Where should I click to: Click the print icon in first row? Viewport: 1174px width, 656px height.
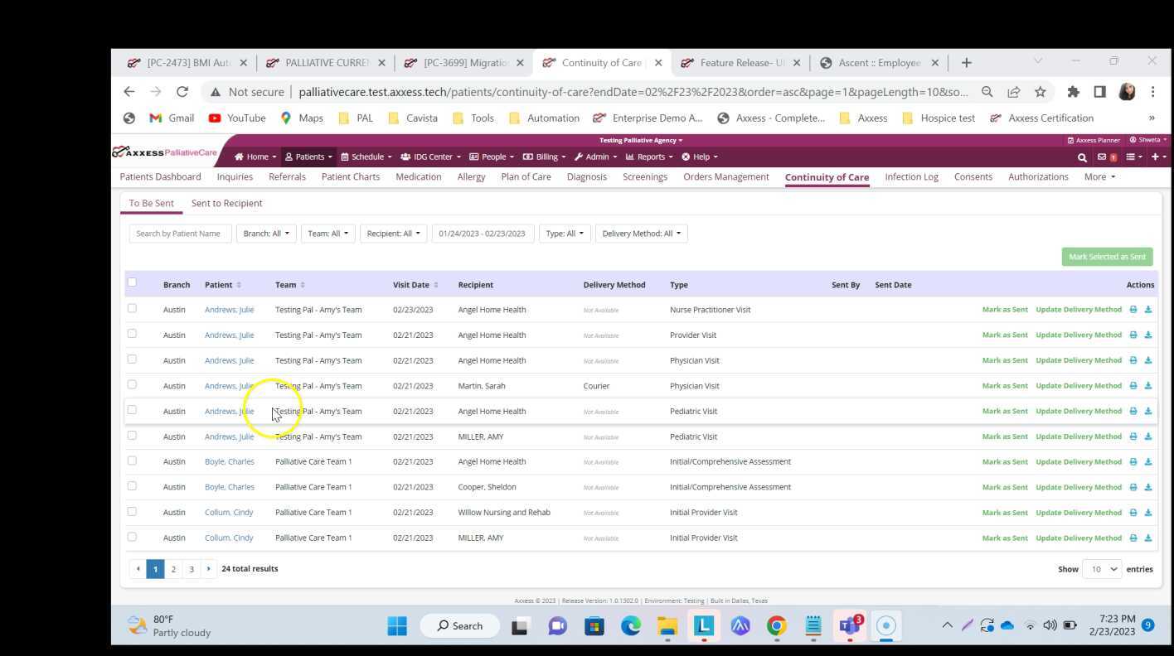pos(1133,310)
